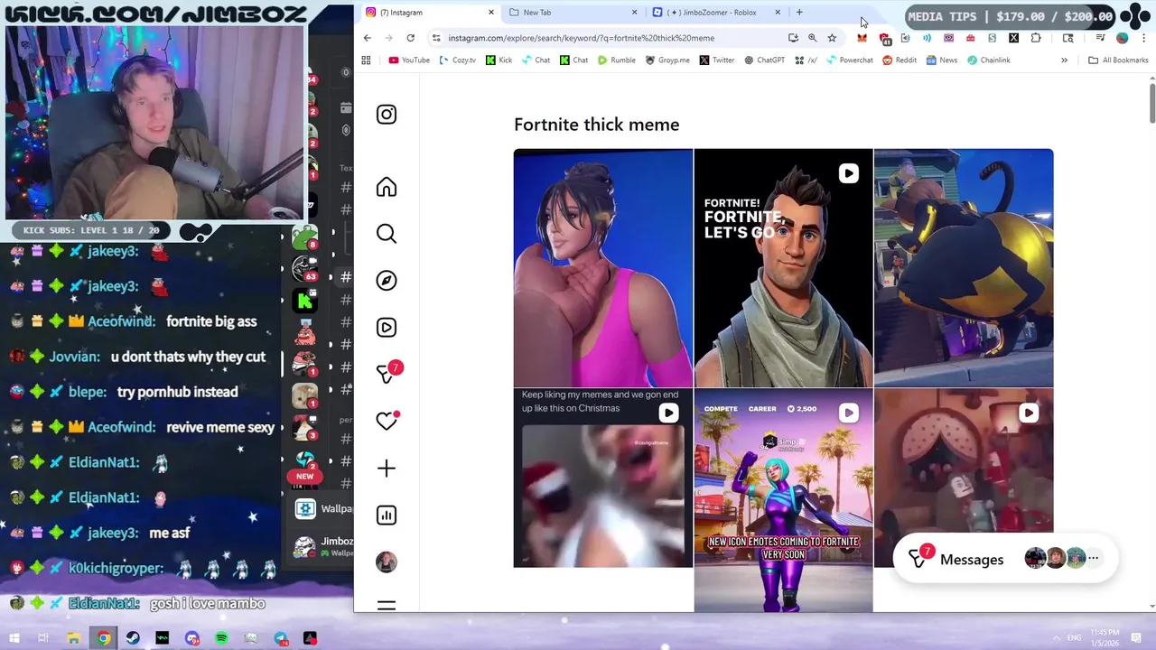The width and height of the screenshot is (1156, 650).
Task: Open the Christmas meme reel
Action: tap(603, 478)
